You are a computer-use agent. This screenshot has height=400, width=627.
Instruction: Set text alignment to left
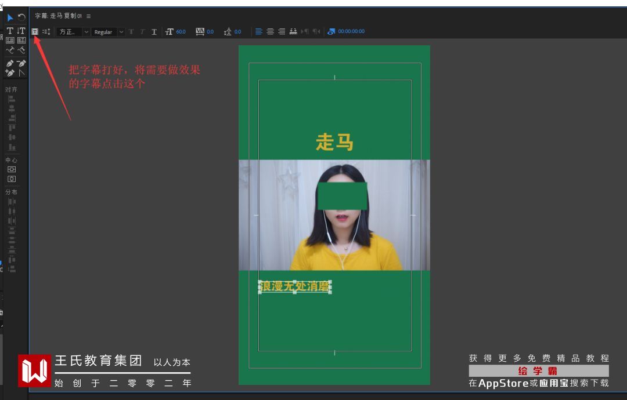point(259,31)
